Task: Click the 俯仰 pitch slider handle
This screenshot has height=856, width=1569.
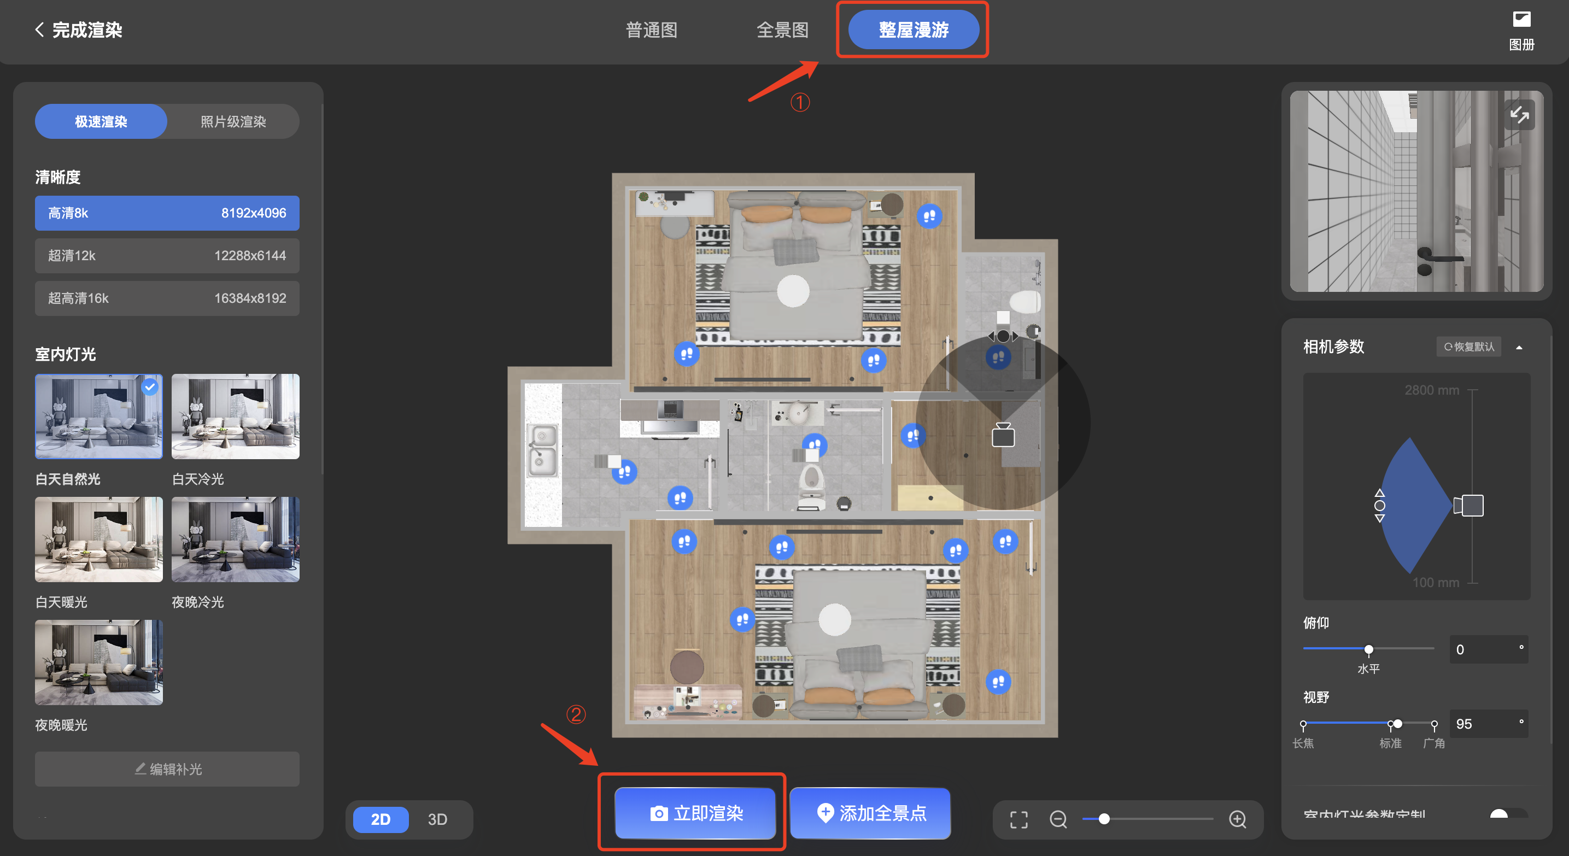Action: point(1368,649)
